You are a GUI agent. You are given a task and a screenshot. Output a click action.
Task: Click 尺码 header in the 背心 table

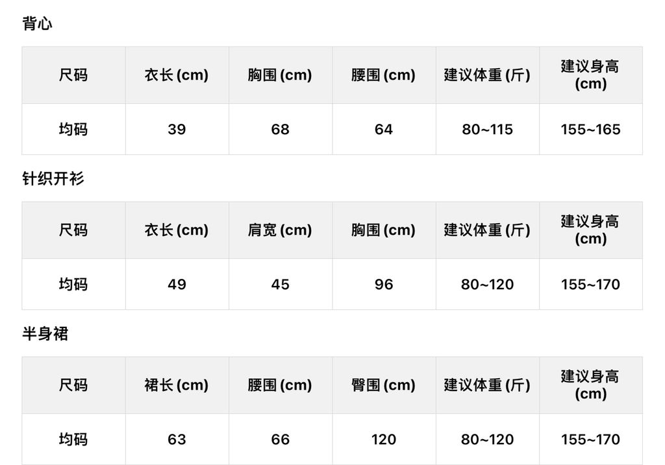tap(73, 75)
